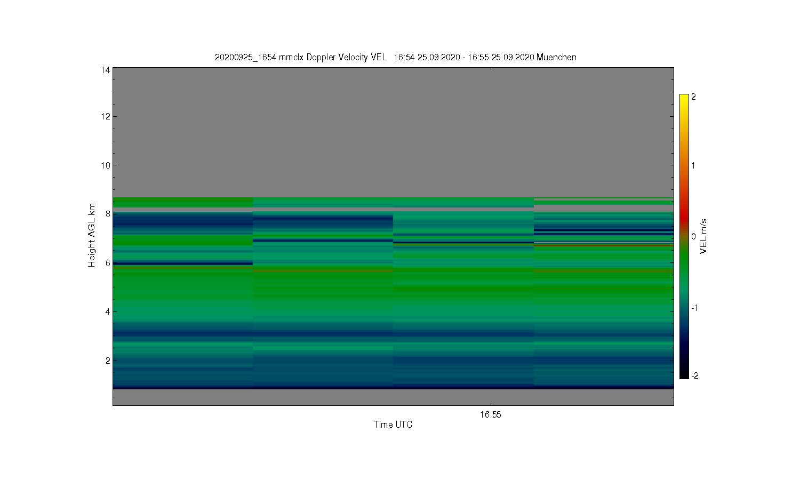
Task: Click the colorbar tick label '-2'
Action: click(x=694, y=375)
